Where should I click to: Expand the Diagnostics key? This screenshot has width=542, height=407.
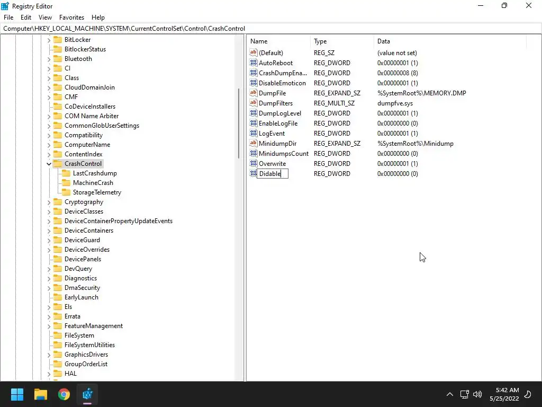click(49, 278)
